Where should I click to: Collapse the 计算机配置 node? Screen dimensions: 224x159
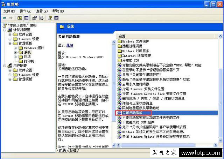[x=5, y=30]
